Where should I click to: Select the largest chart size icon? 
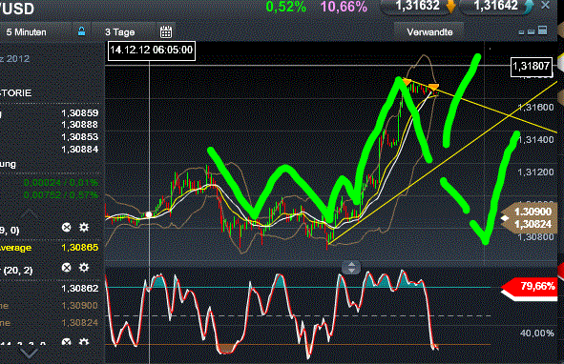tap(542, 30)
